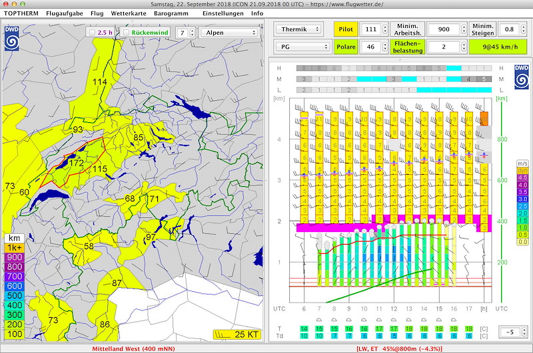This screenshot has height=353, width=533.
Task: Click the Mittelland West (400 mNN) status text
Action: click(134, 348)
